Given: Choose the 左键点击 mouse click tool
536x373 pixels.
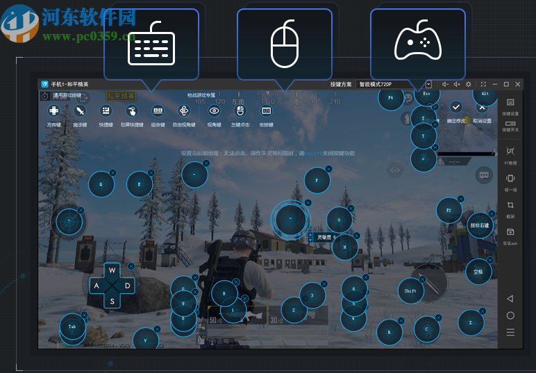Looking at the screenshot, I should point(240,110).
